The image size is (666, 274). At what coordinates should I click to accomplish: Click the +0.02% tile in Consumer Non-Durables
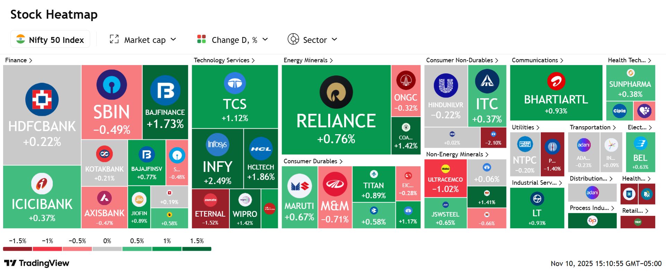(x=452, y=137)
